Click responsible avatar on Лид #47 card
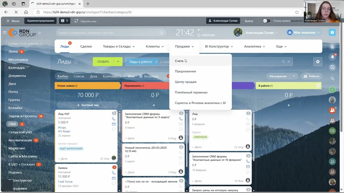344x193 pixels. pos(114,158)
